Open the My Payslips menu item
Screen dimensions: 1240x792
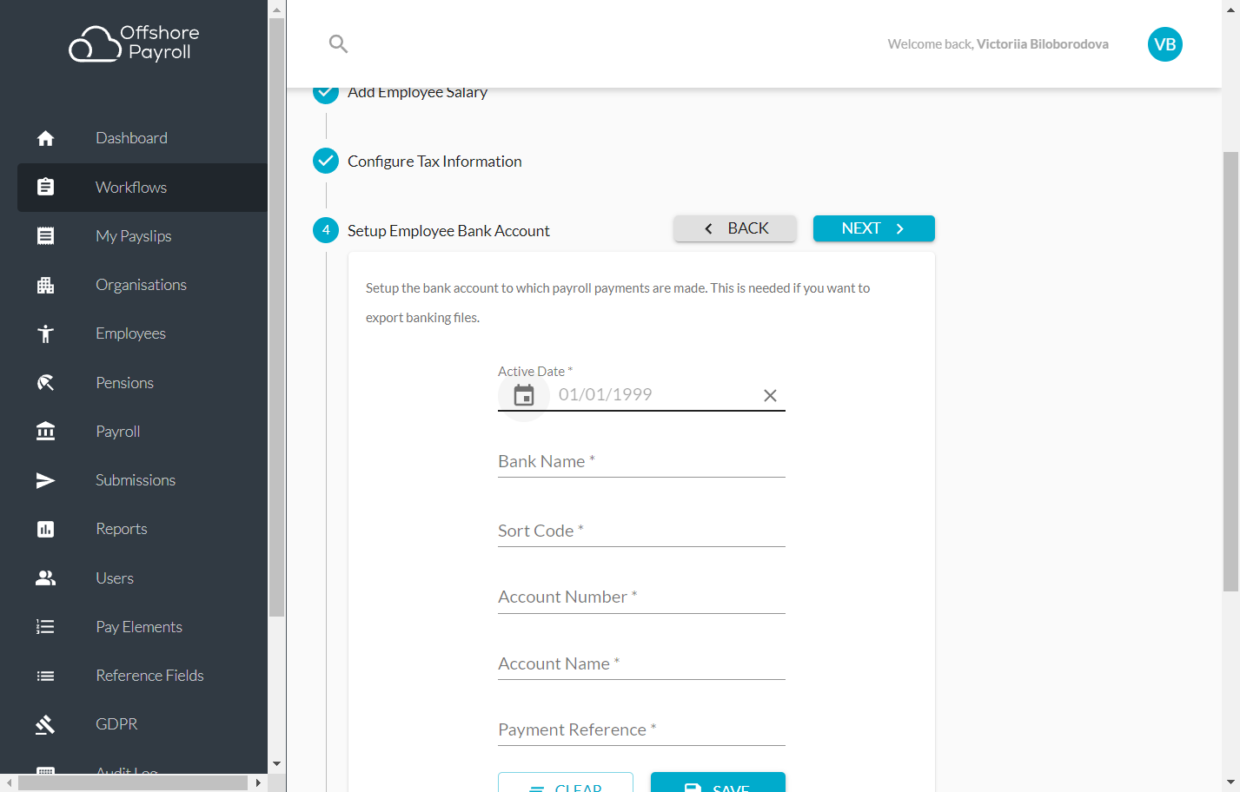[x=143, y=236]
